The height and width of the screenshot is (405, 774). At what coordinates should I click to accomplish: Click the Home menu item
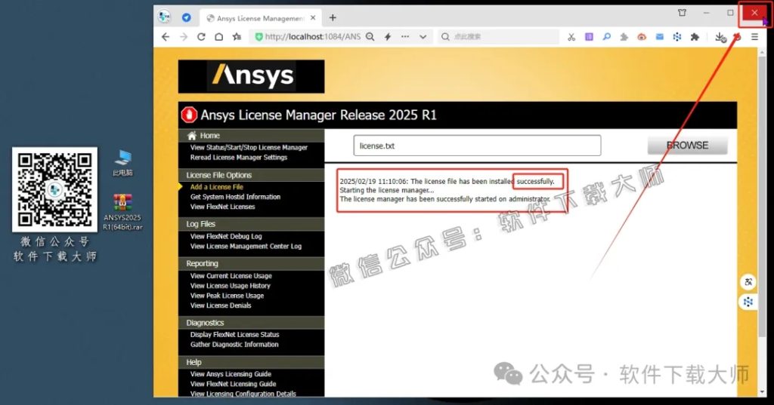tap(210, 136)
